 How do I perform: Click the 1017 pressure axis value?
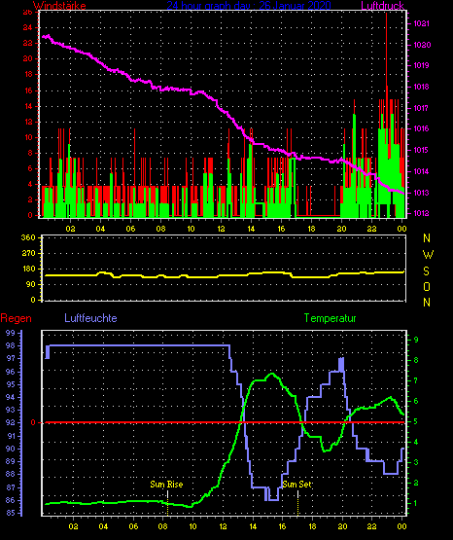pos(421,108)
